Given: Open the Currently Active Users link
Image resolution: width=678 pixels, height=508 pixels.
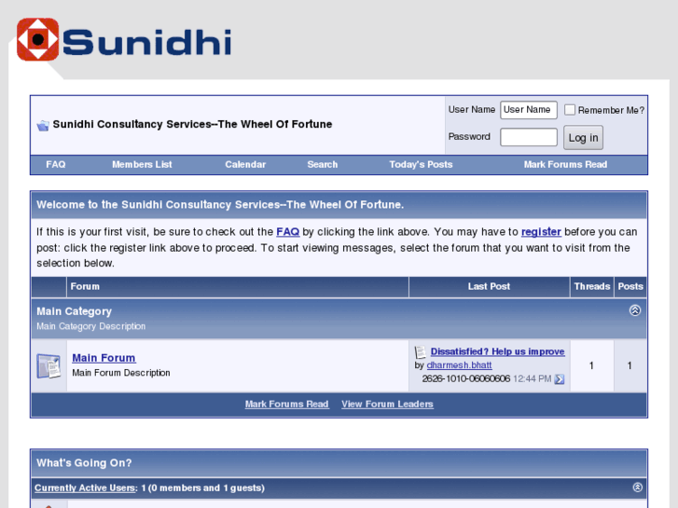Looking at the screenshot, I should [x=85, y=487].
